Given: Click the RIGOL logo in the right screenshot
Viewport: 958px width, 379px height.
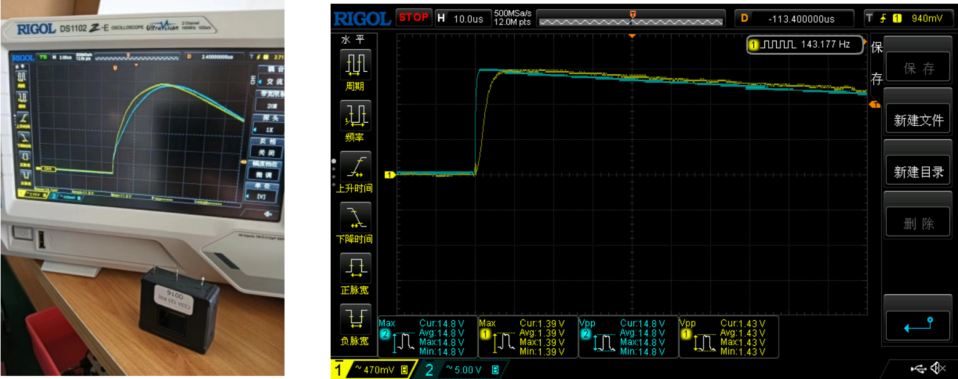Looking at the screenshot, I should tap(362, 18).
